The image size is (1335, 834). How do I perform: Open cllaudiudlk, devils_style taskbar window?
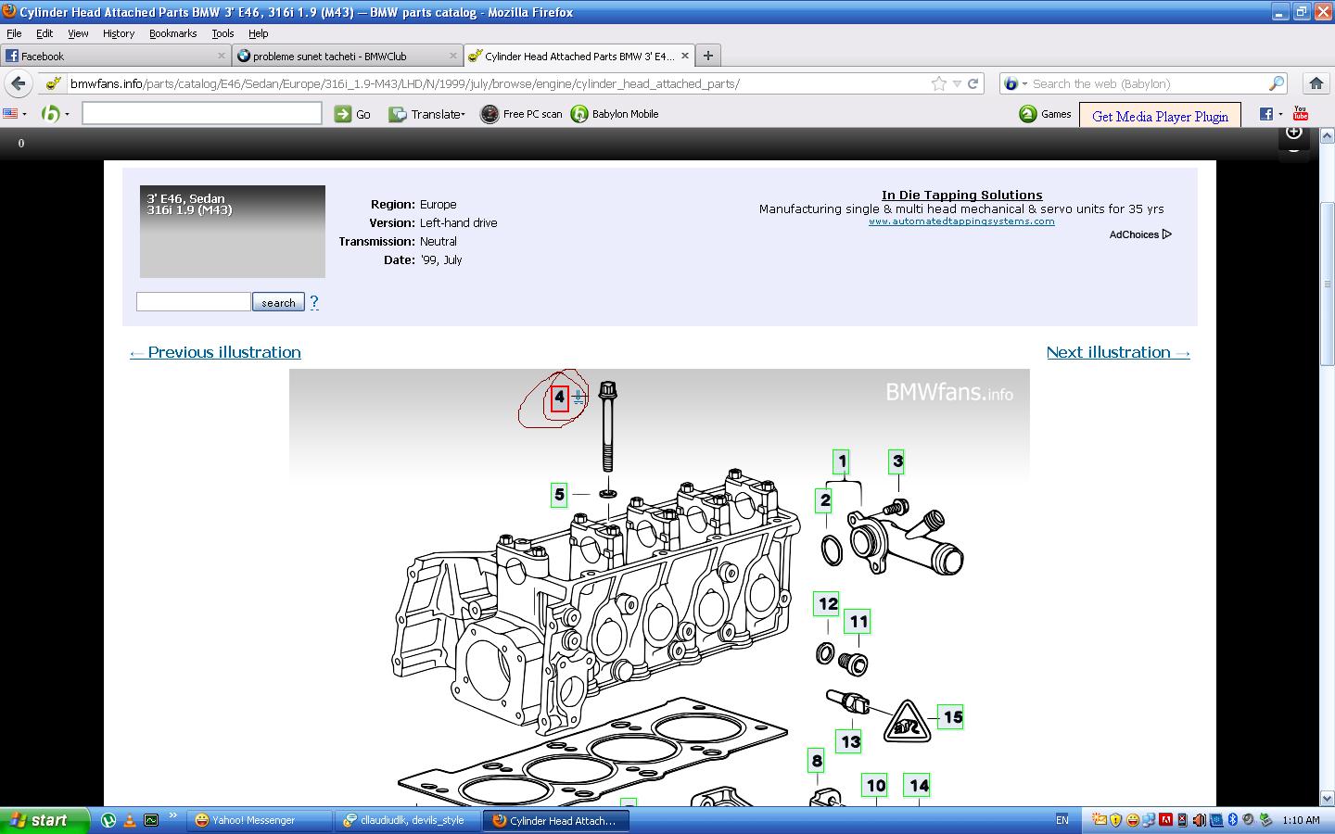[x=408, y=820]
